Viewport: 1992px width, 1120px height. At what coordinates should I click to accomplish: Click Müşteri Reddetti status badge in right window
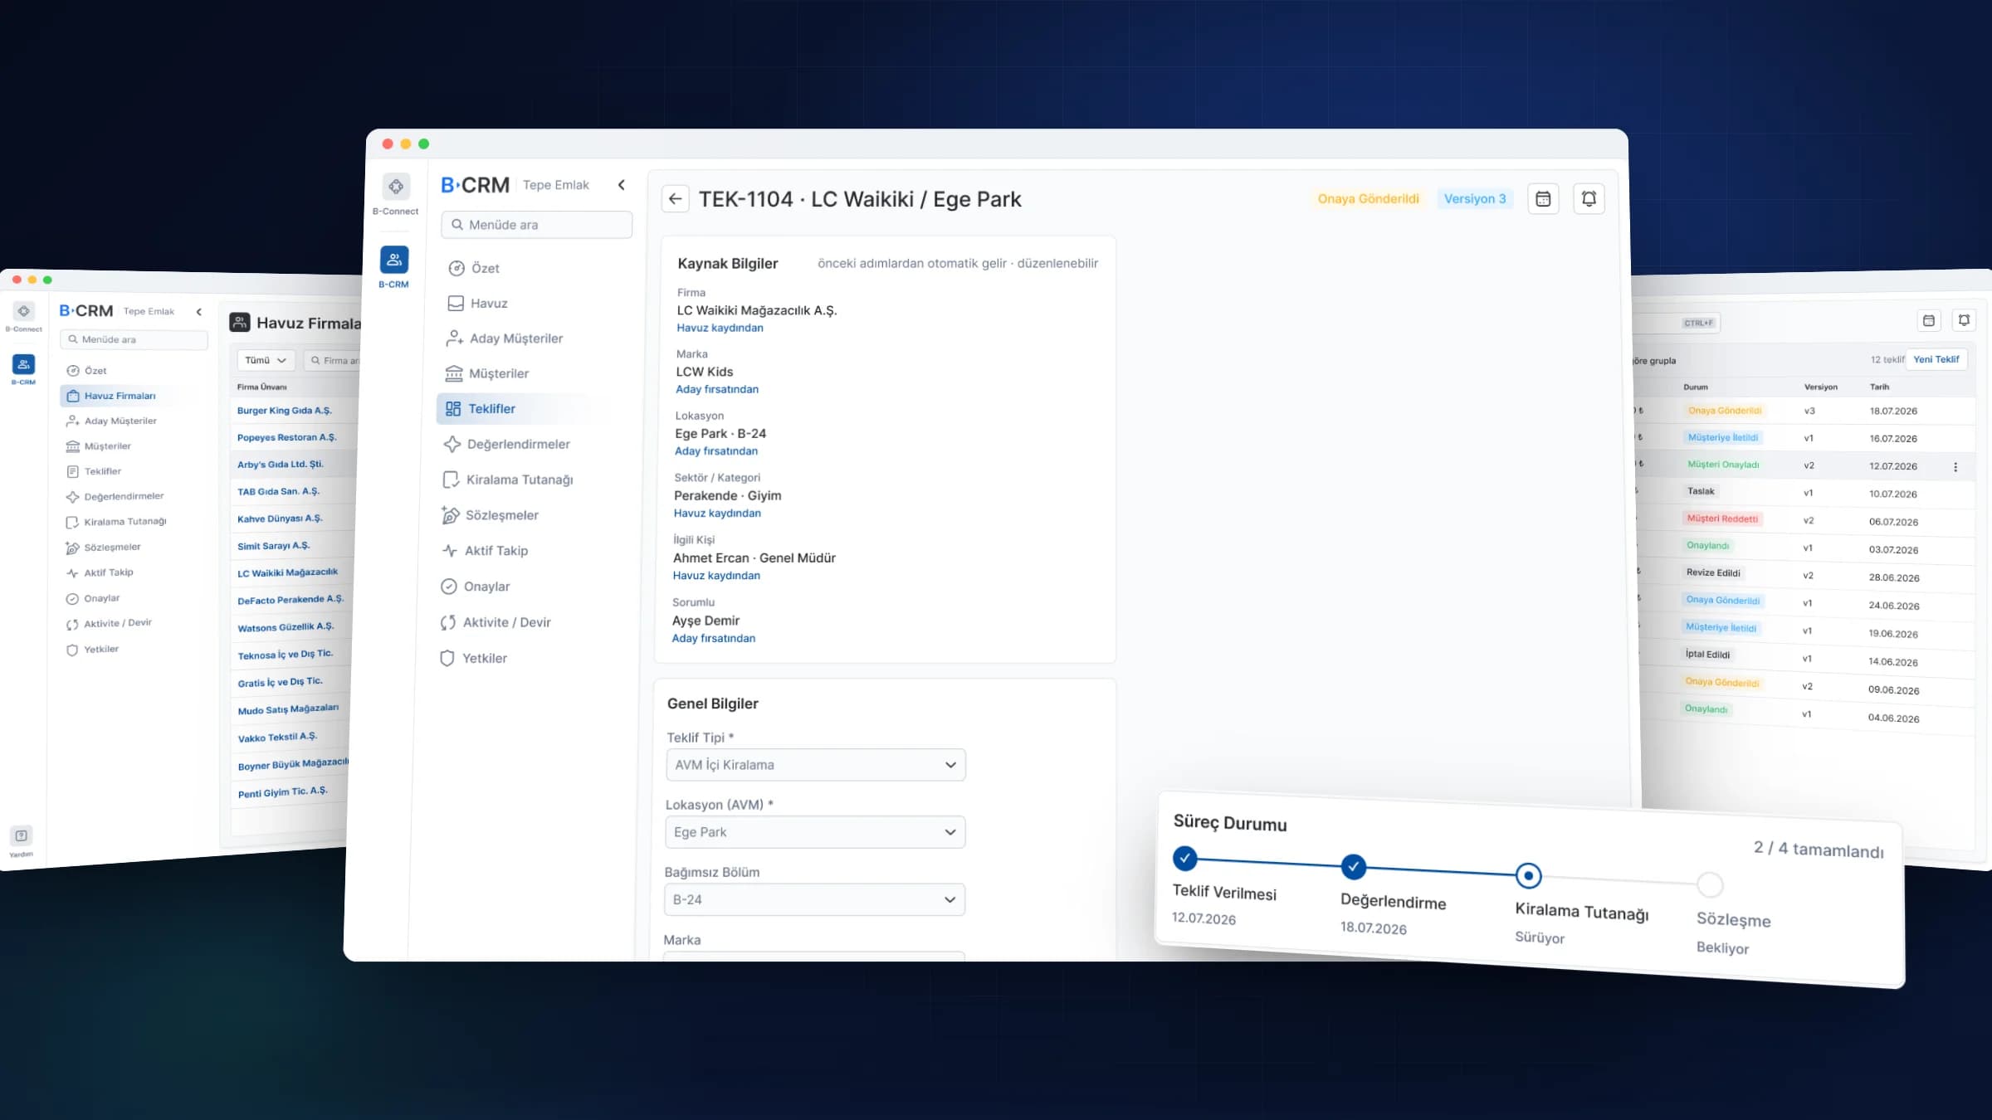(x=1722, y=519)
